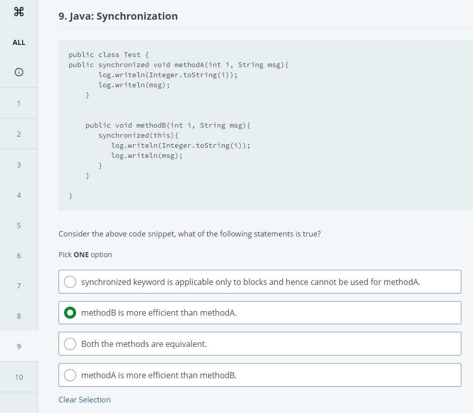Open the info circle icon in sidebar
The image size is (473, 413).
point(19,72)
